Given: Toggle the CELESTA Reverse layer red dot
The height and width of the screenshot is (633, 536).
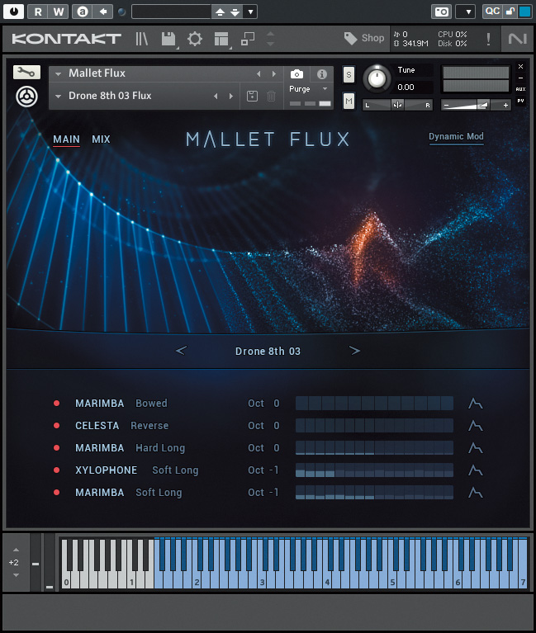Looking at the screenshot, I should pyautogui.click(x=56, y=426).
